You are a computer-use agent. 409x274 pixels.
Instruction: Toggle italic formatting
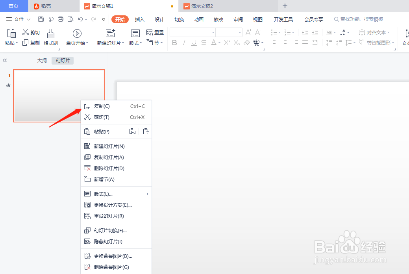pos(184,43)
